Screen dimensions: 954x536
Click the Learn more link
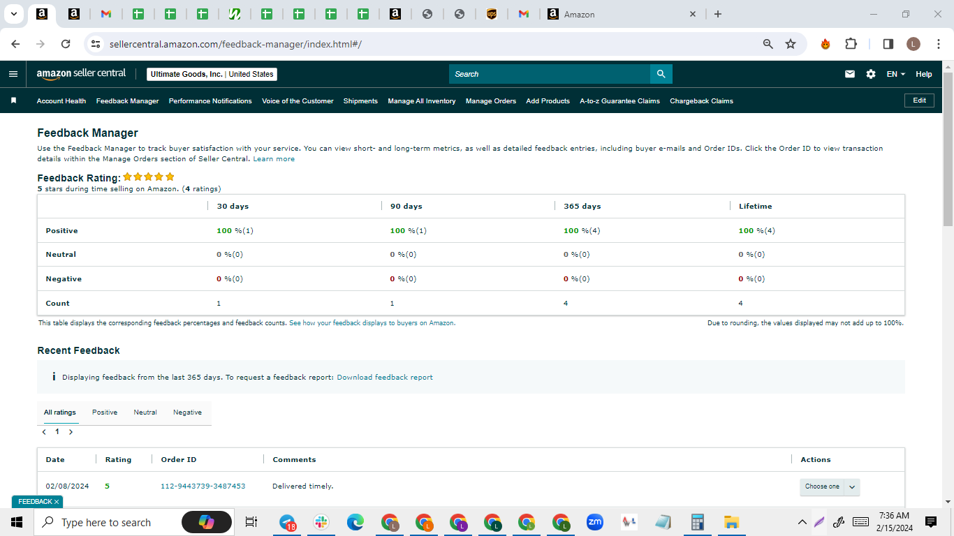(x=274, y=159)
